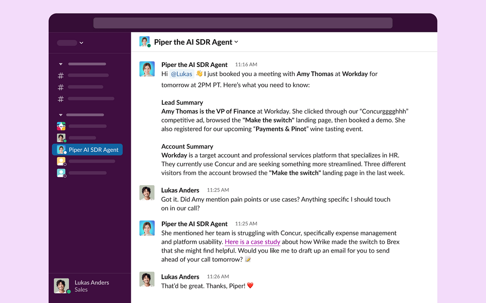Click Piper sender name on 11:25 AM message
The image size is (486, 303).
(x=194, y=224)
